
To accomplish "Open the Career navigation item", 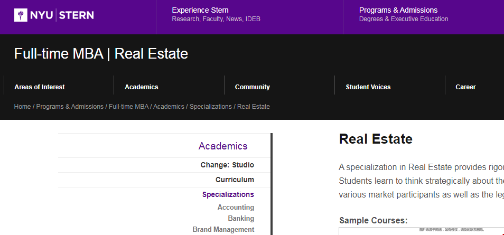I will [x=465, y=87].
